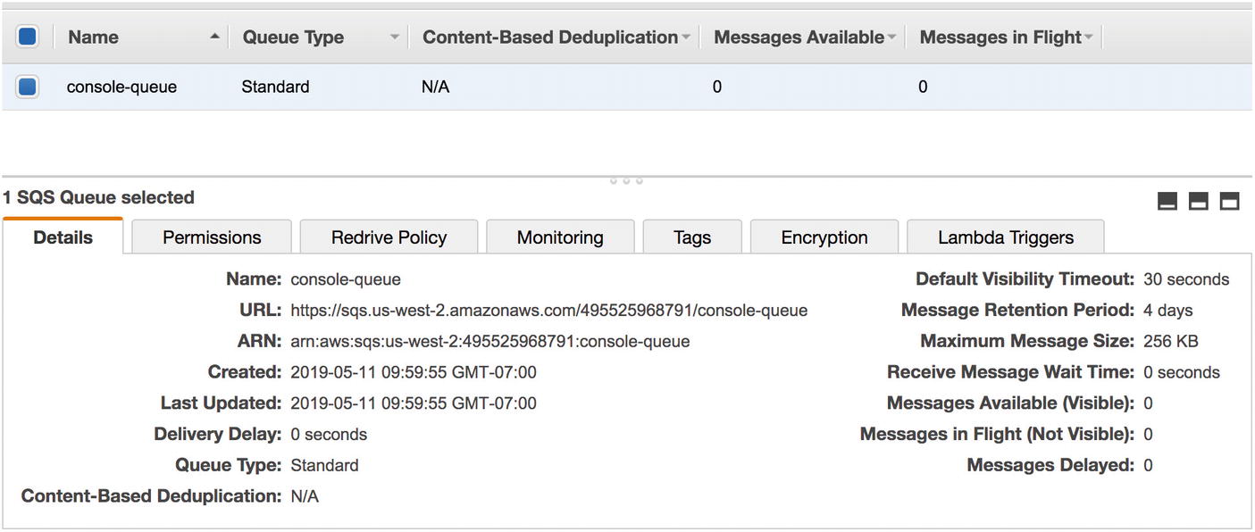
Task: Open the Queue Type column dropdown
Action: click(x=395, y=37)
